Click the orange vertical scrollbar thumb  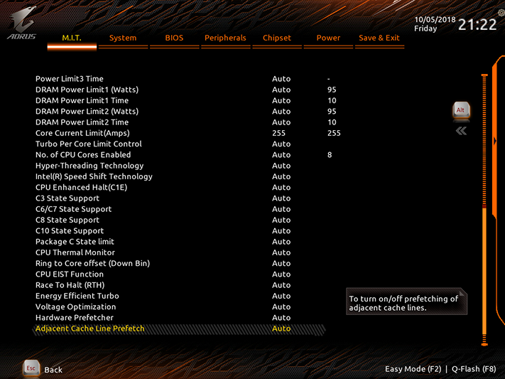484,272
